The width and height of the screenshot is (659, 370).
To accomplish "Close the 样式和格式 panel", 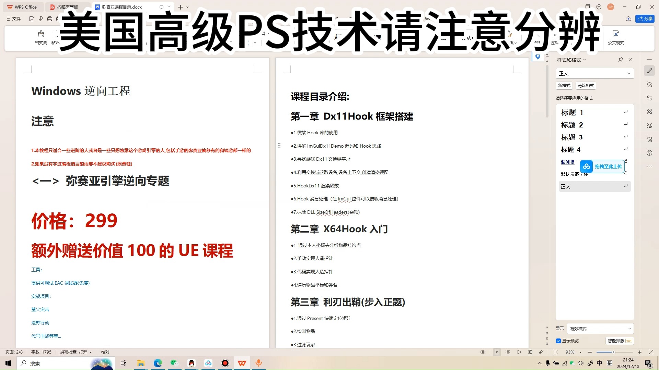I will tap(630, 60).
